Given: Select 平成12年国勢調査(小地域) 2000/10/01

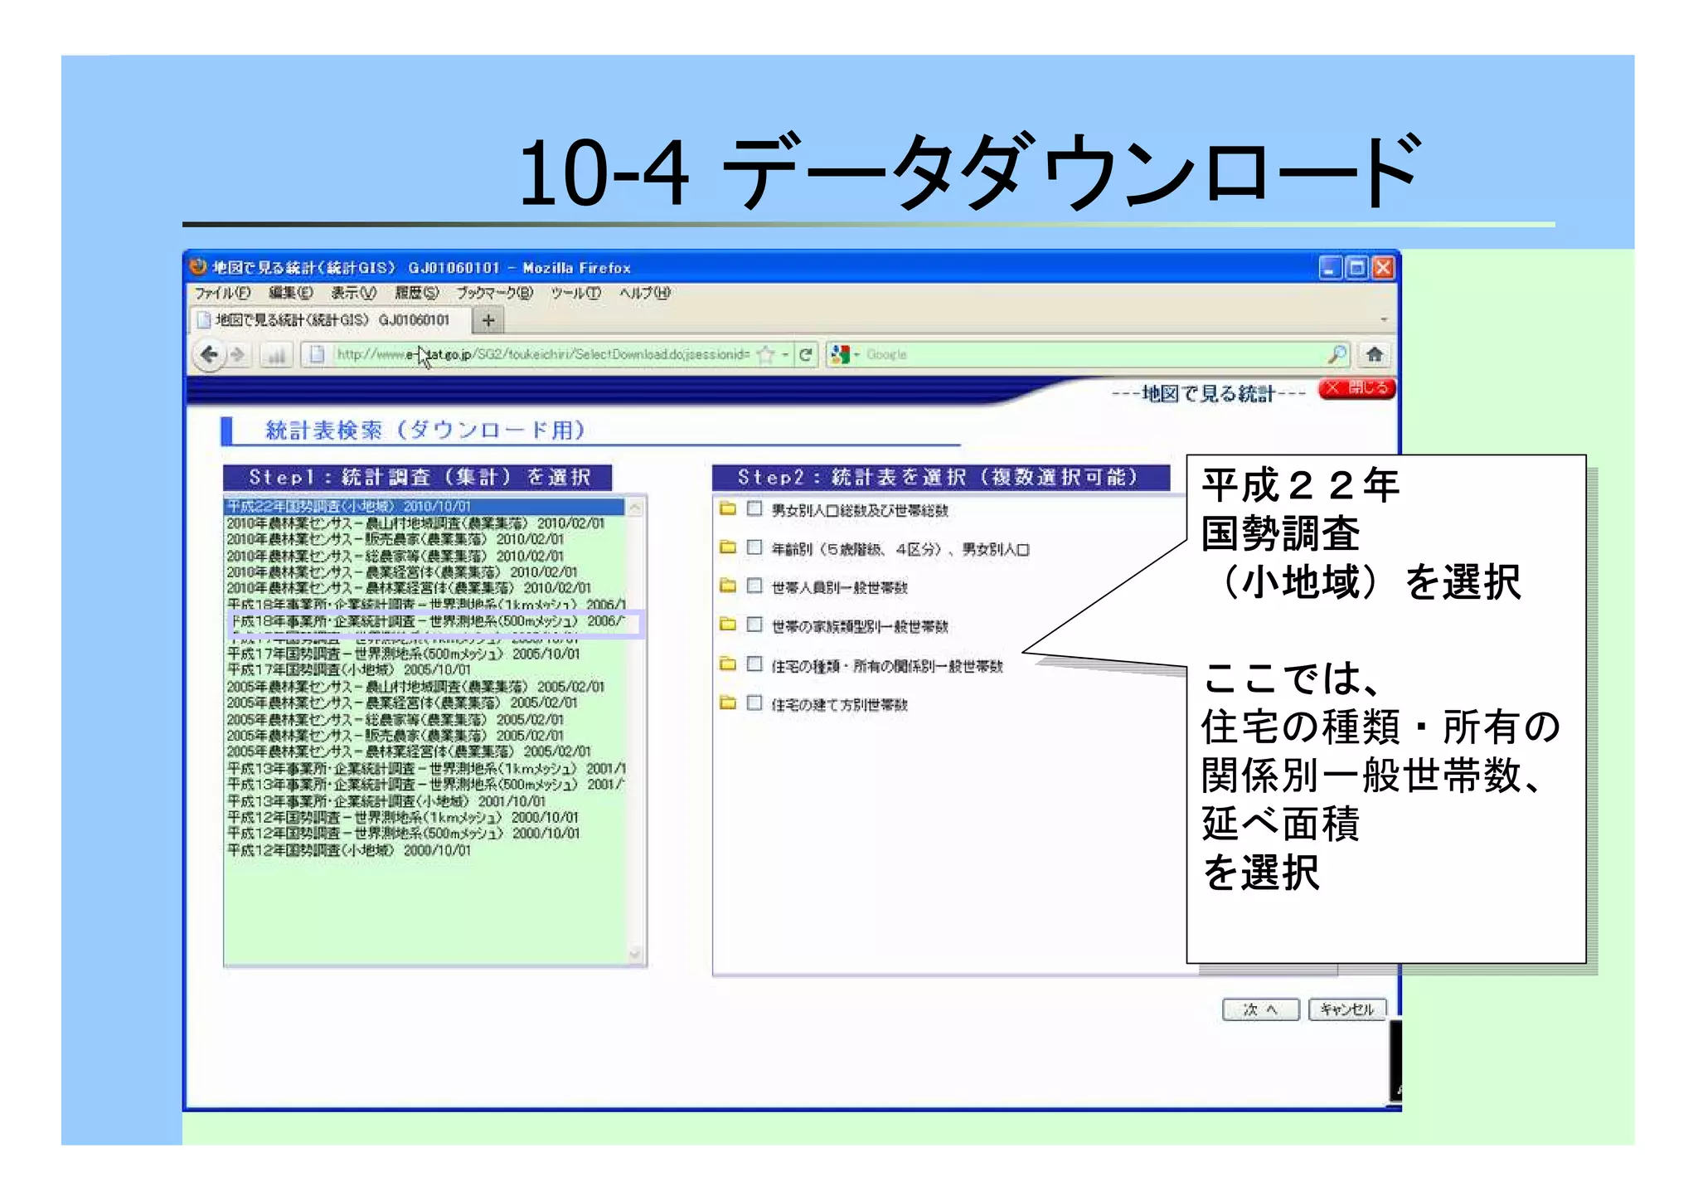Looking at the screenshot, I should 424,850.
